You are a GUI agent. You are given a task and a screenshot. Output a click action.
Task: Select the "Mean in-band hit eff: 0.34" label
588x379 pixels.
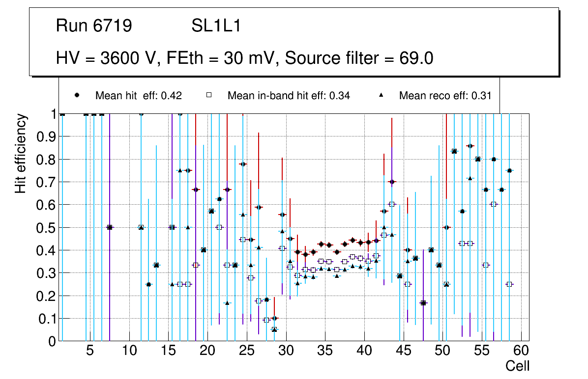click(x=289, y=96)
